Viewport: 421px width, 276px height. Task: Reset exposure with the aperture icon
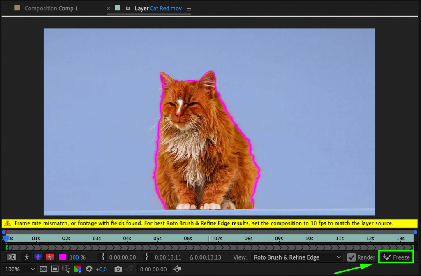[x=89, y=269]
